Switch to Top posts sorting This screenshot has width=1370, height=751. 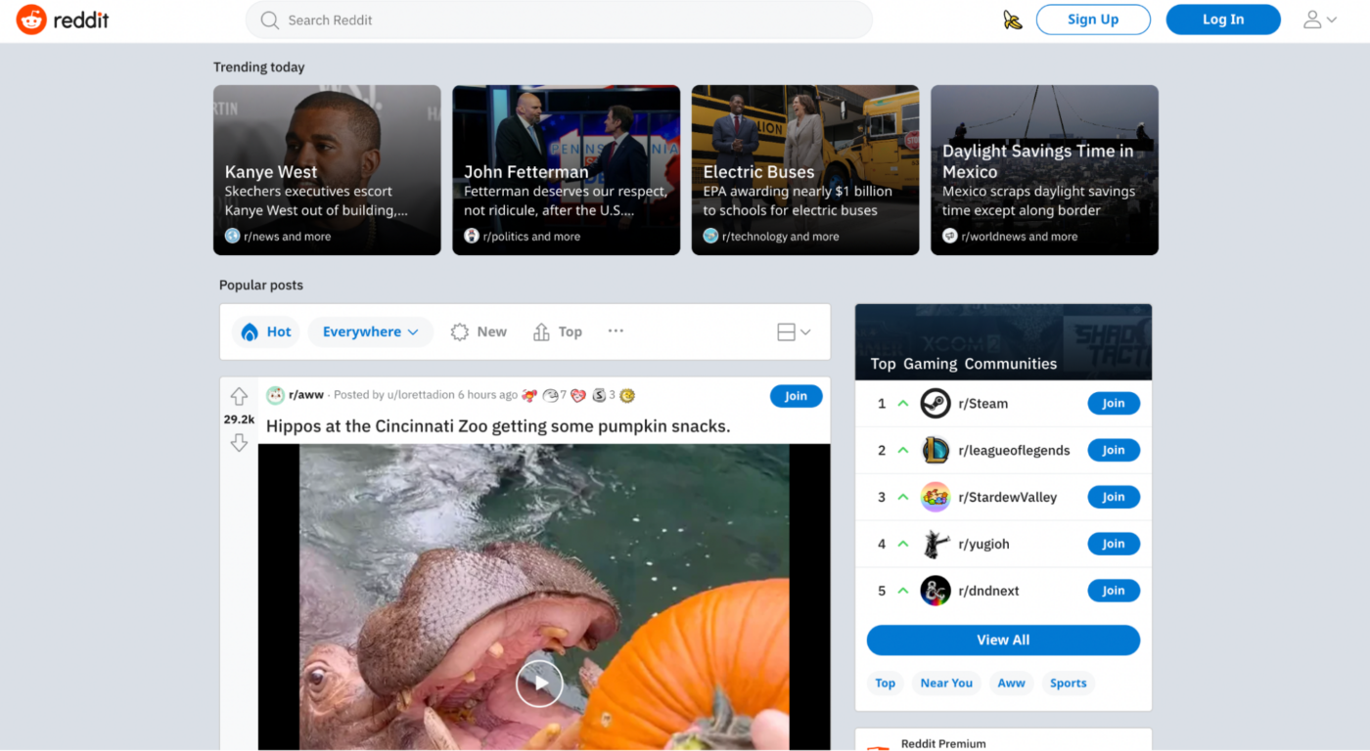(558, 332)
